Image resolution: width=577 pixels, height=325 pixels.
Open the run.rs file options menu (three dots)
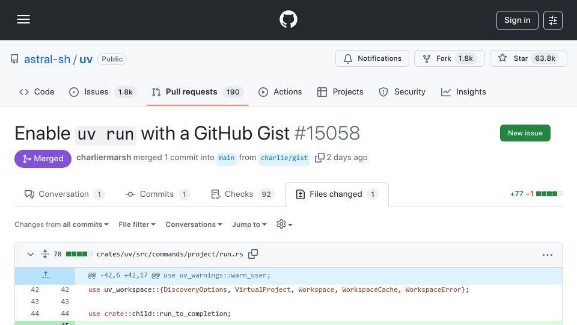(547, 255)
